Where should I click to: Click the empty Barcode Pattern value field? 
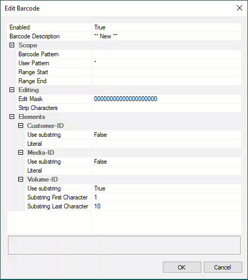coord(167,54)
